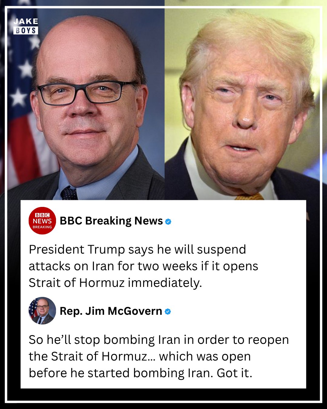
Task: Open the red BBC News Breaking avatar
Action: [x=42, y=221]
